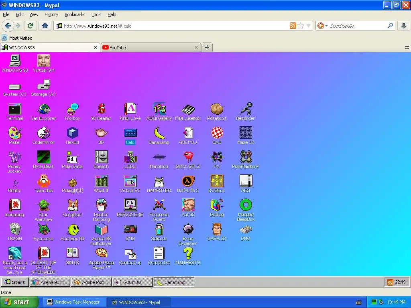Viewport: 411px width, 308px height.
Task: Open Half-Life 3 icon
Action: pos(188,184)
